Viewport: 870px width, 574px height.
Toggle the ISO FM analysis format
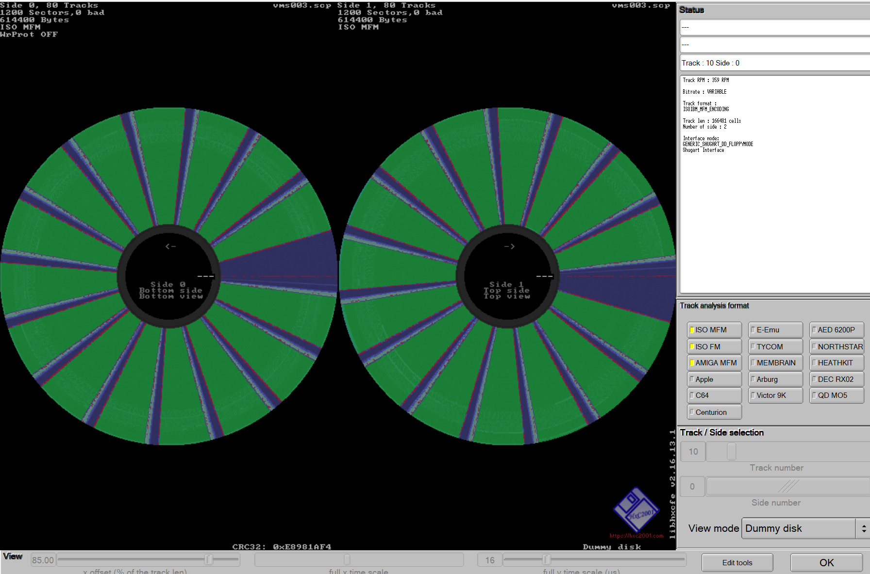pos(714,346)
